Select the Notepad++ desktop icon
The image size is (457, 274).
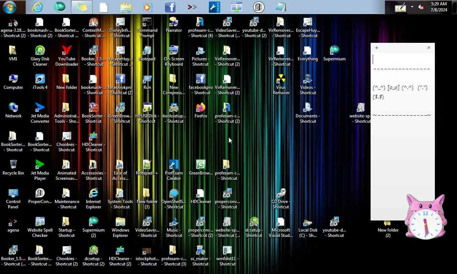[147, 168]
